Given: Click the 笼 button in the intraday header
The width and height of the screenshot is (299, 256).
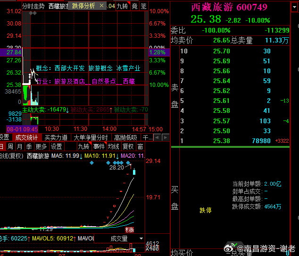Looking at the screenshot, I should 143,6.
